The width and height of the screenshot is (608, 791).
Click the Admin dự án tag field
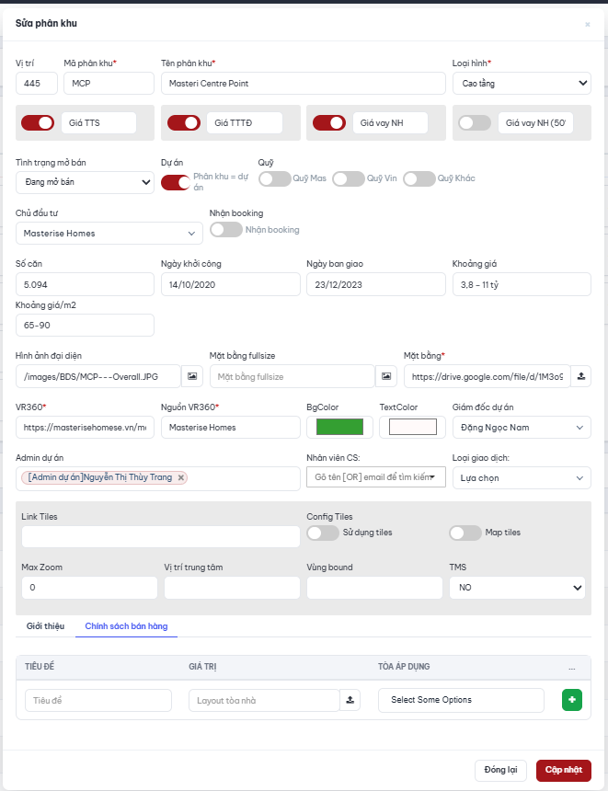click(158, 478)
